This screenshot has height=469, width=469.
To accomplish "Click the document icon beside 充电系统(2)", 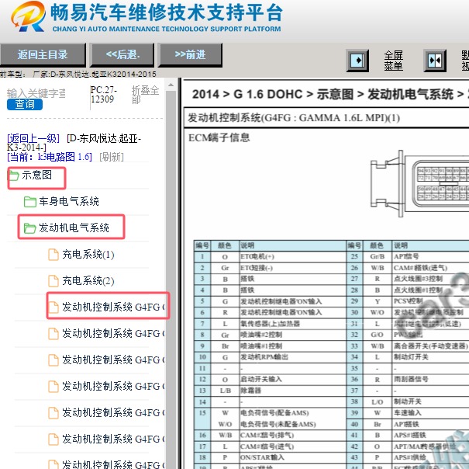I will [53, 281].
